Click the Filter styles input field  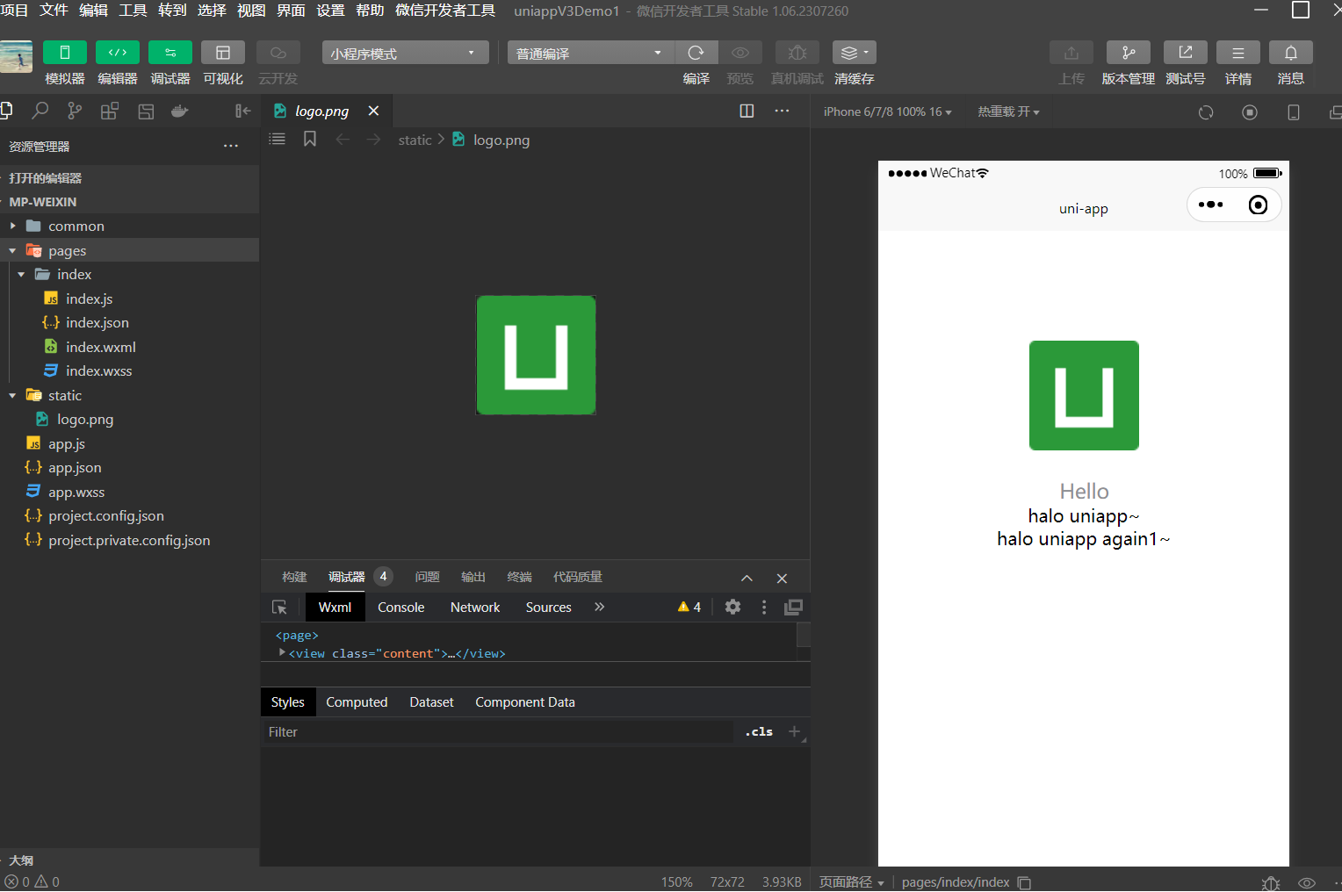pos(499,731)
